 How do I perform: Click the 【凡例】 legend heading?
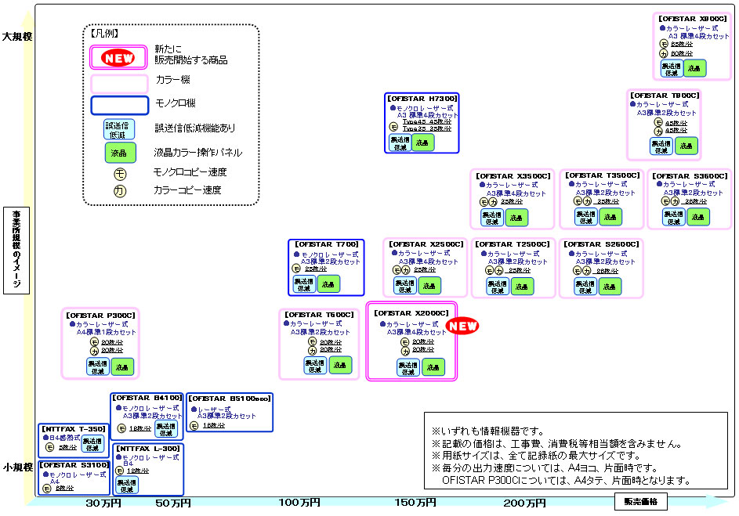tap(104, 34)
